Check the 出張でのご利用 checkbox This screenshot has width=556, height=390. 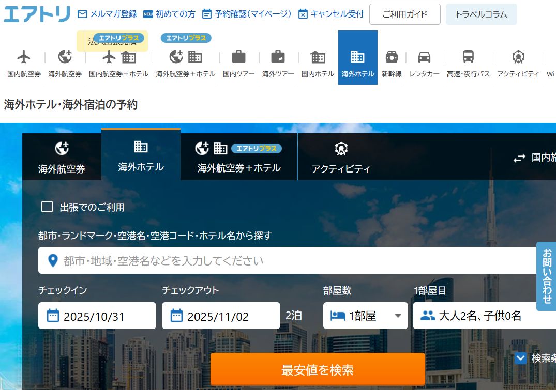47,207
